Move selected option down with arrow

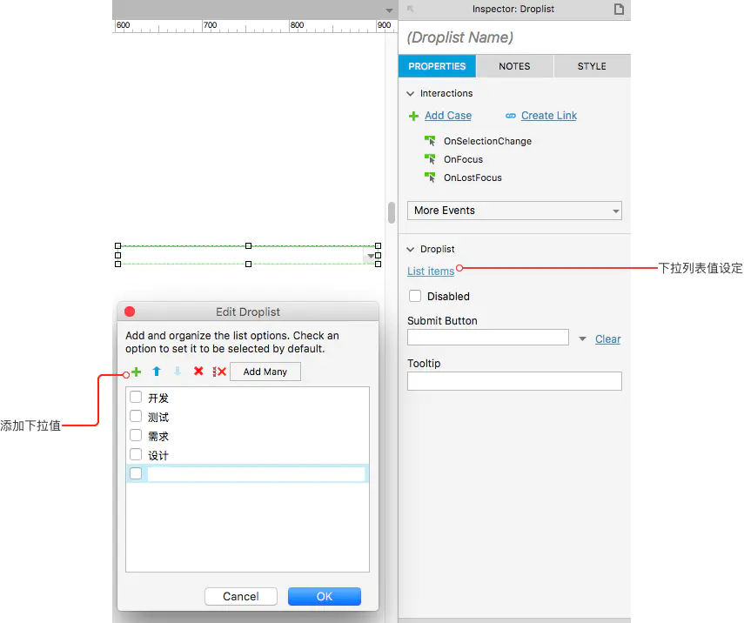tap(178, 372)
